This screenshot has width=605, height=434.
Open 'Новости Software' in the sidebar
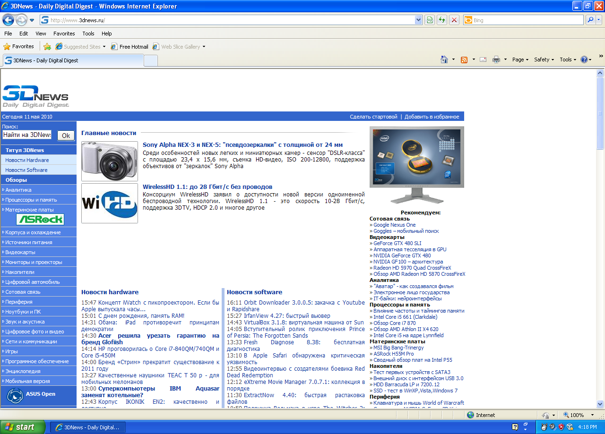coord(26,170)
